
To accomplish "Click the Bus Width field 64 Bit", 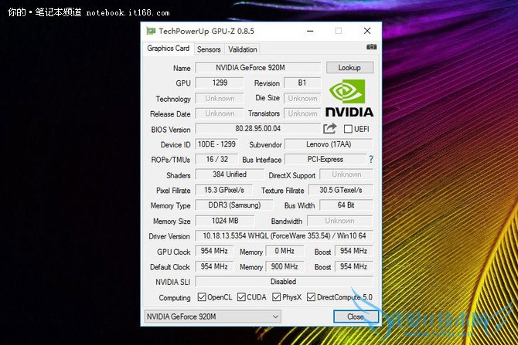I will pyautogui.click(x=346, y=205).
